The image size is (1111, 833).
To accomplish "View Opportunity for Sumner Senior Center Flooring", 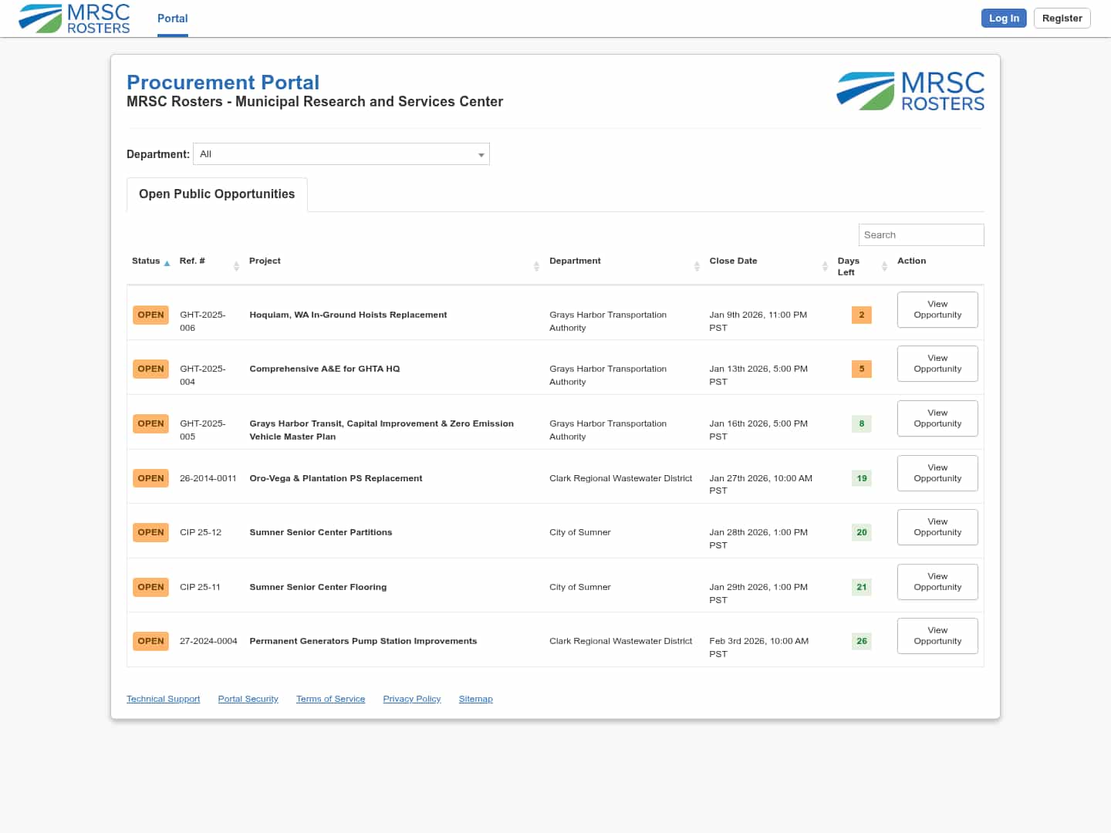I will click(x=937, y=582).
